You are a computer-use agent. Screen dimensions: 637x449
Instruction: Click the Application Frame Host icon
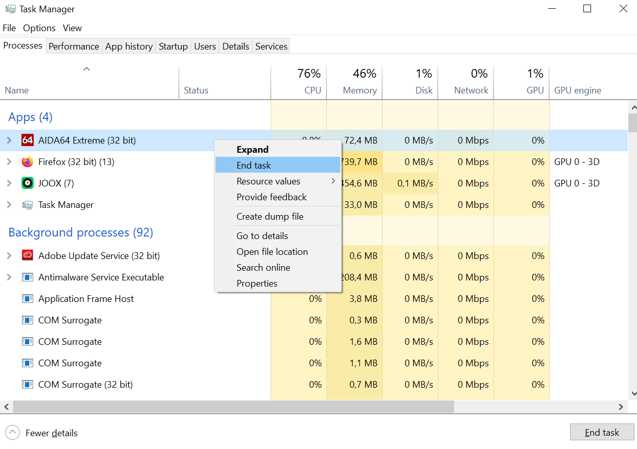pos(28,299)
